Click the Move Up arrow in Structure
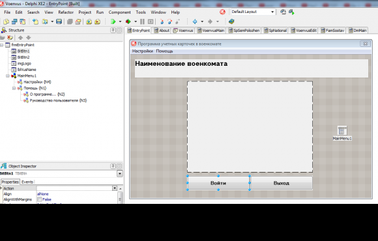378x241 pixels. 20,38
